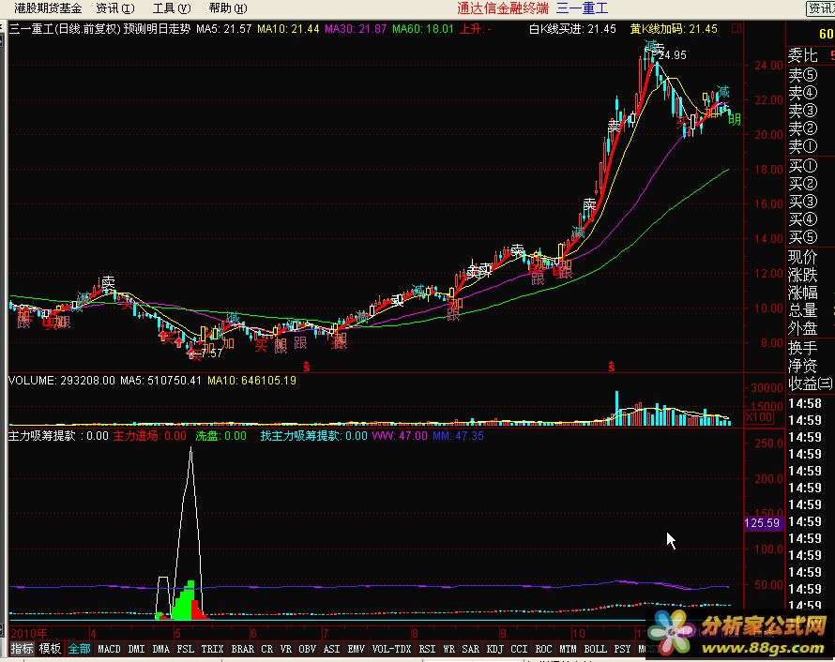
Task: Select the ROC indicator tab
Action: (543, 649)
